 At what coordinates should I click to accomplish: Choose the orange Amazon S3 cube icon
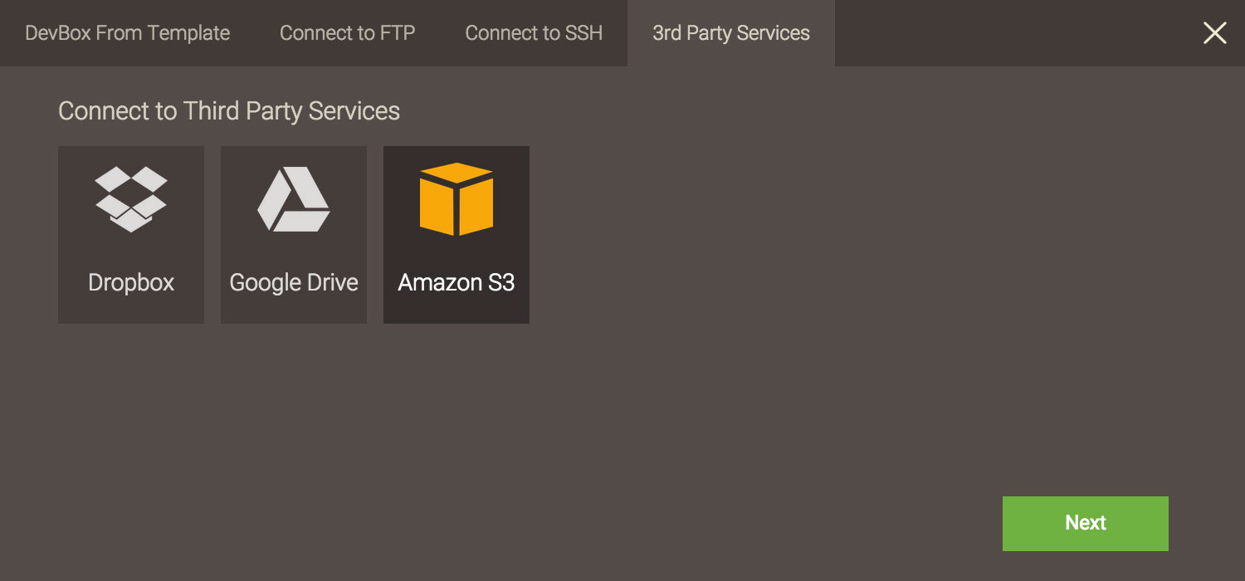pyautogui.click(x=456, y=199)
